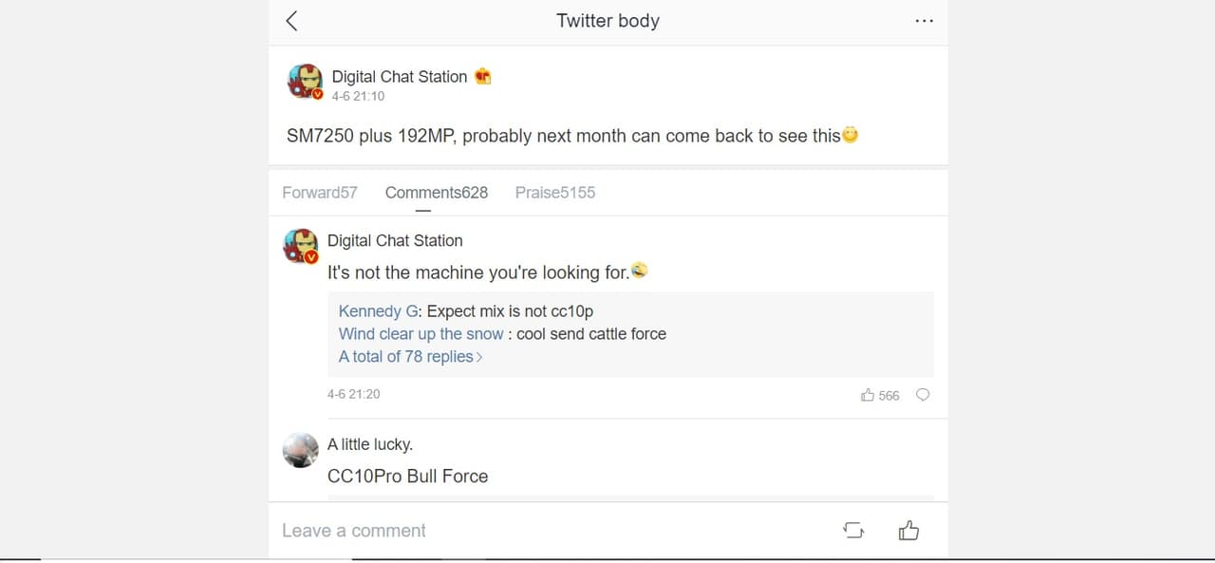Click Digital Chat Station name in post header
The image size is (1215, 563).
pos(399,77)
